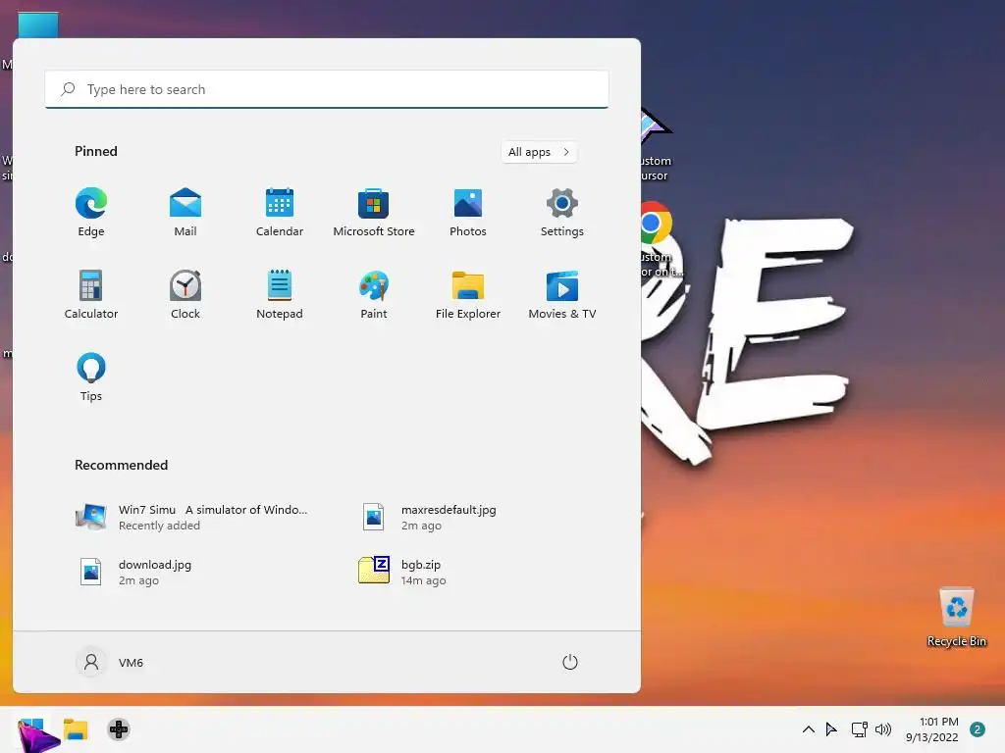The height and width of the screenshot is (753, 1005).
Task: Open File Explorer from pinned apps
Action: click(x=468, y=294)
